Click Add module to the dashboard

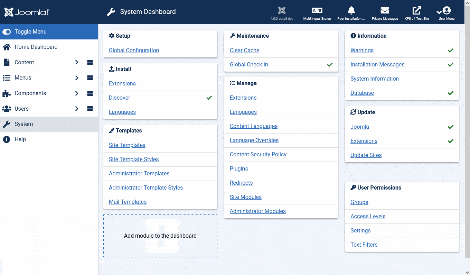click(x=160, y=236)
